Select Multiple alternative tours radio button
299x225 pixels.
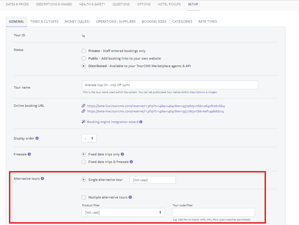84,198
